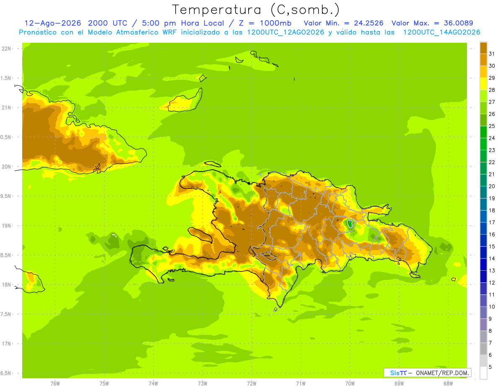Click legend value '14'
Screen dimensions: 503x389
point(492,258)
